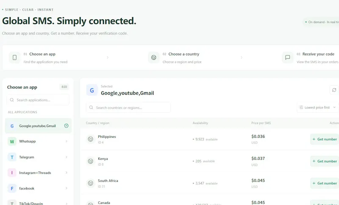339x205 pixels.
Task: Click the I icon for Instagram+Threads
Action: click(12, 173)
